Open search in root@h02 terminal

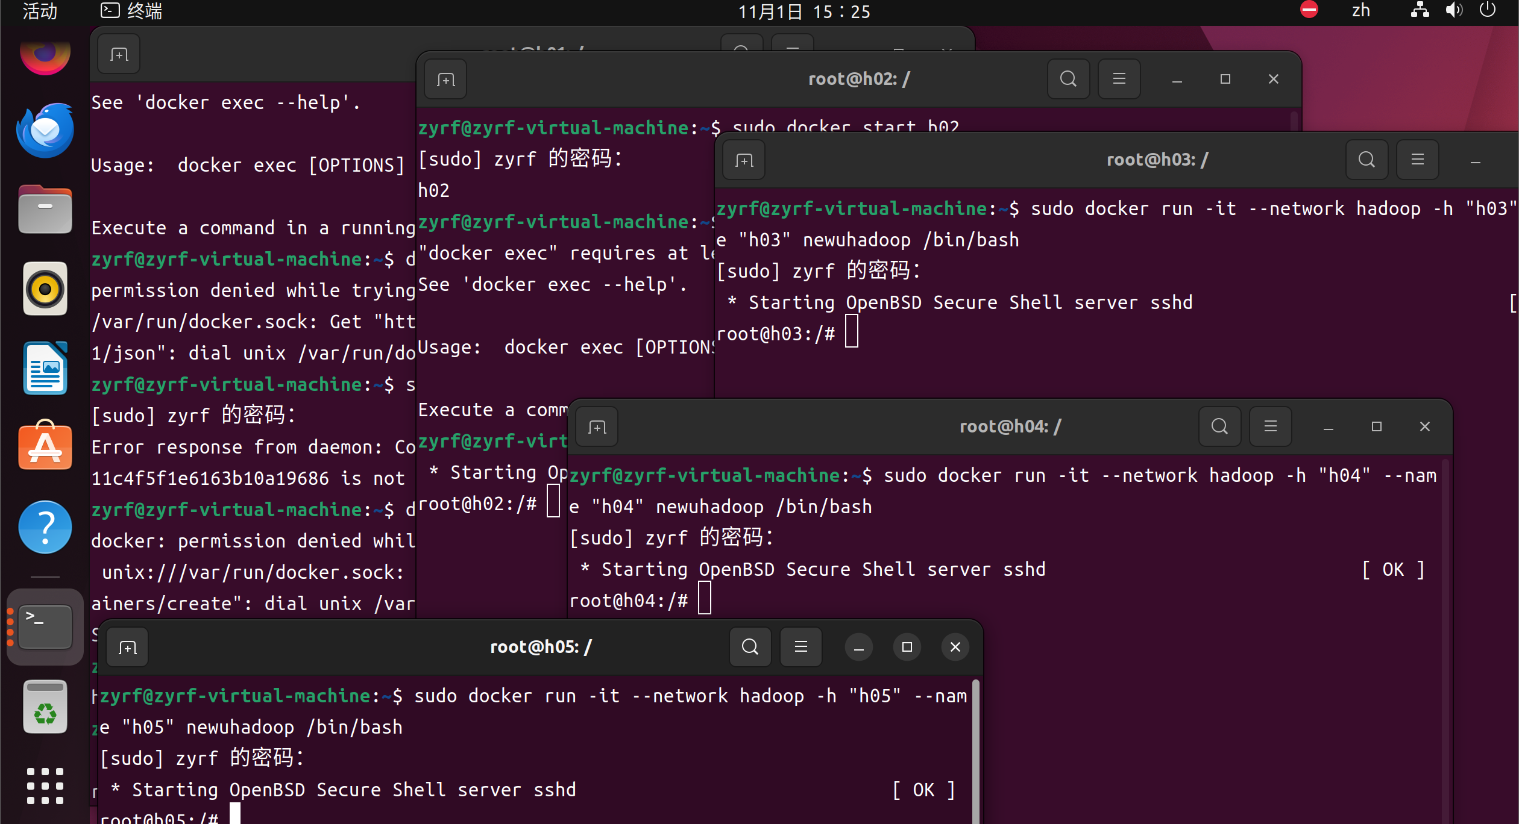click(x=1068, y=79)
